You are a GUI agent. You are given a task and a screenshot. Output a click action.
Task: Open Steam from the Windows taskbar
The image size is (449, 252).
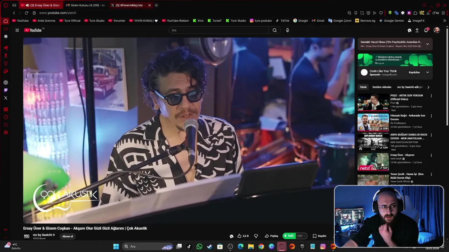click(209, 246)
